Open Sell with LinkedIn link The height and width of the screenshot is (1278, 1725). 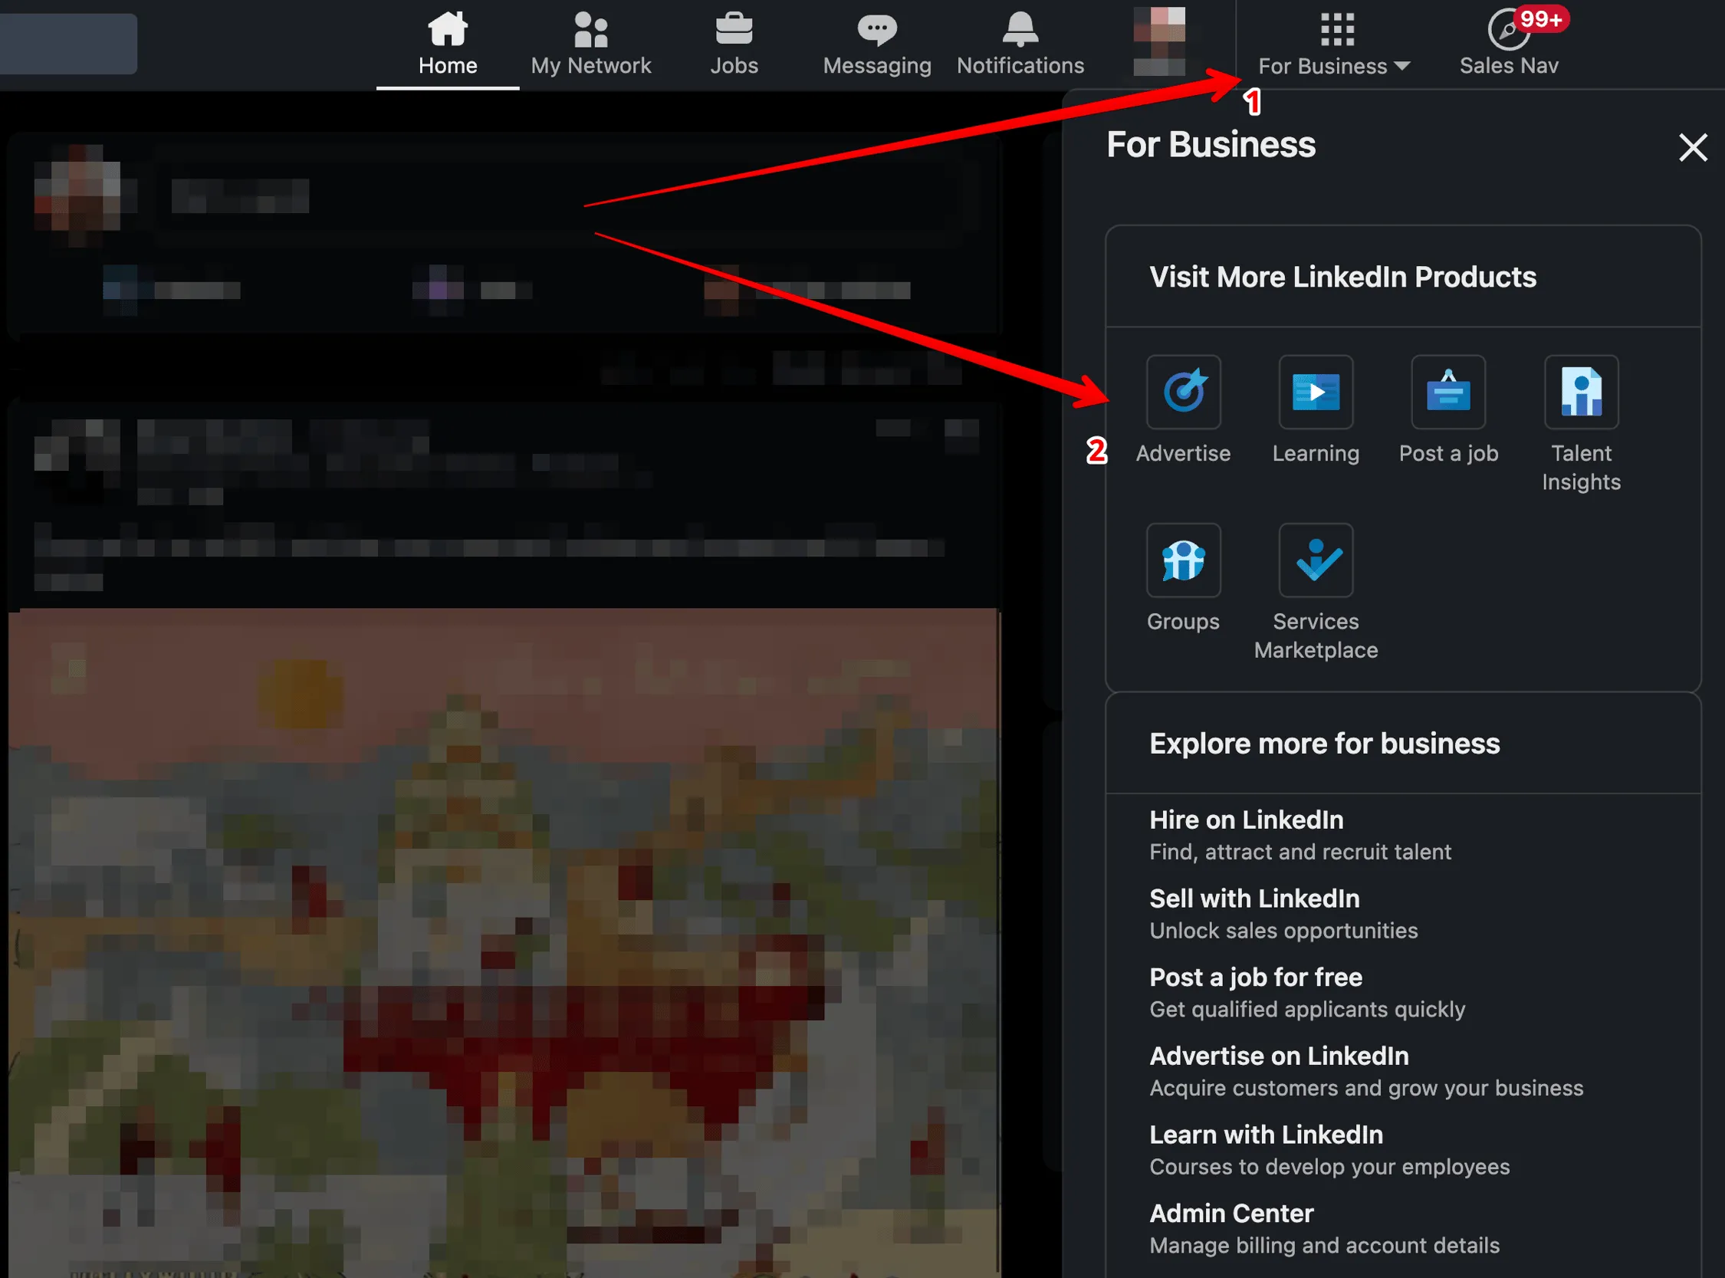[1253, 899]
